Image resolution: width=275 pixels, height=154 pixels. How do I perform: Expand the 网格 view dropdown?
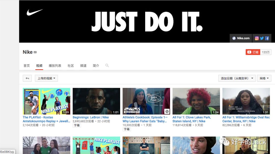click(x=264, y=78)
